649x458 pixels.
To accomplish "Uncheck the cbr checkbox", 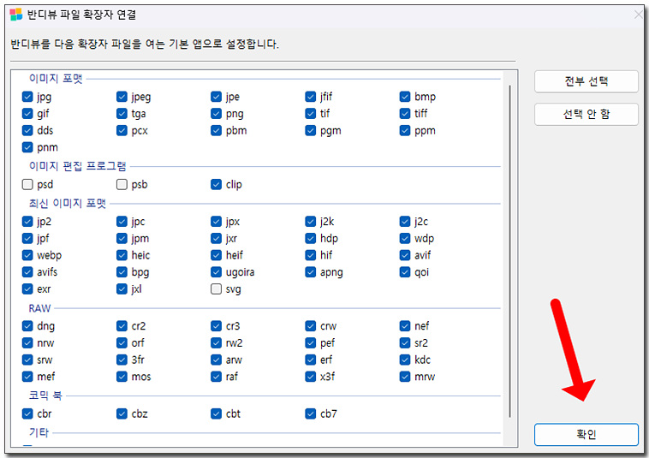I will [27, 413].
